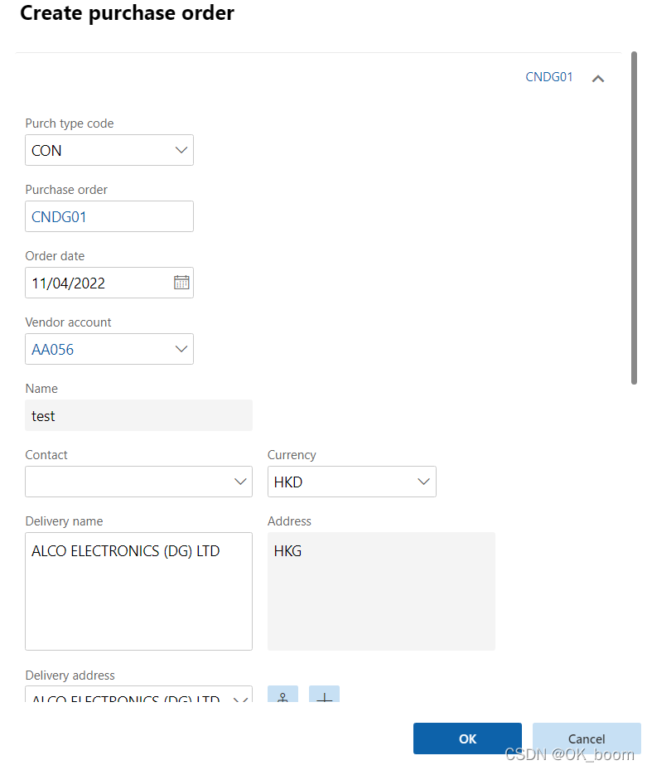Click the Vendor account label
The image size is (647, 770).
[68, 322]
